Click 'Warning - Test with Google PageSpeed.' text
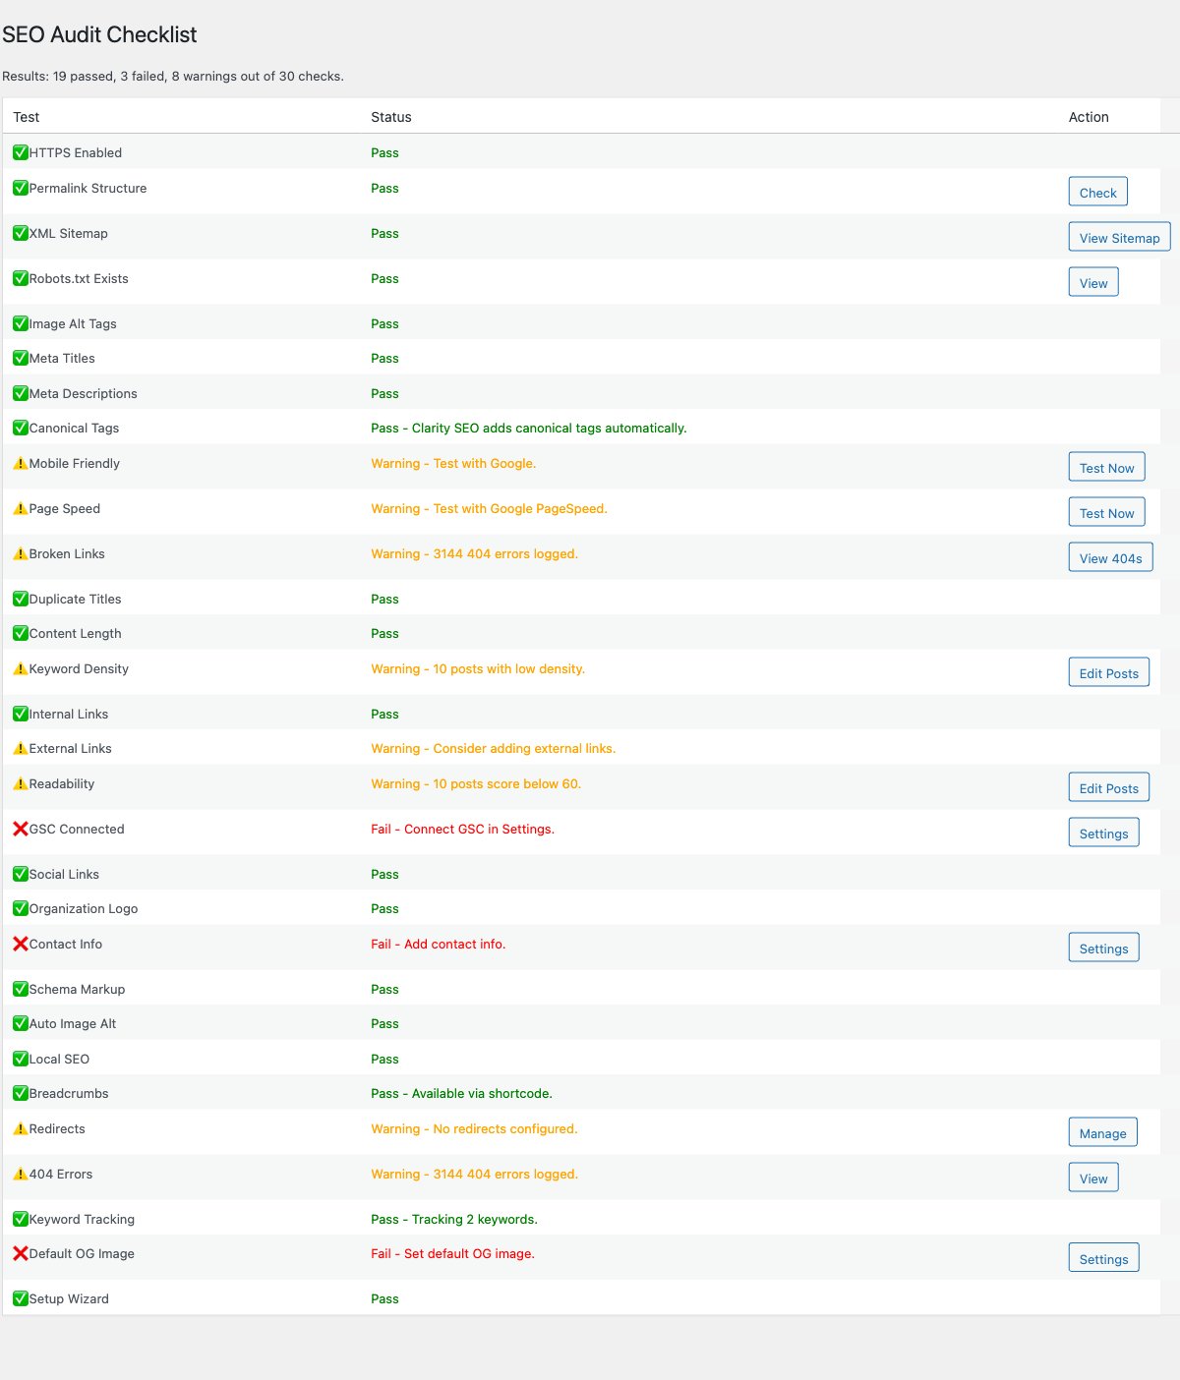1180x1380 pixels. click(x=489, y=508)
